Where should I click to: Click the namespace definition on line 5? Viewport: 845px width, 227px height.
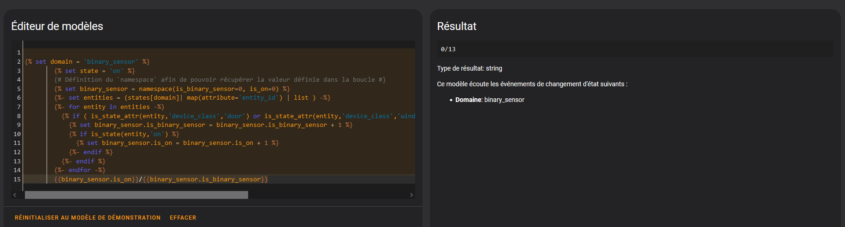172,89
